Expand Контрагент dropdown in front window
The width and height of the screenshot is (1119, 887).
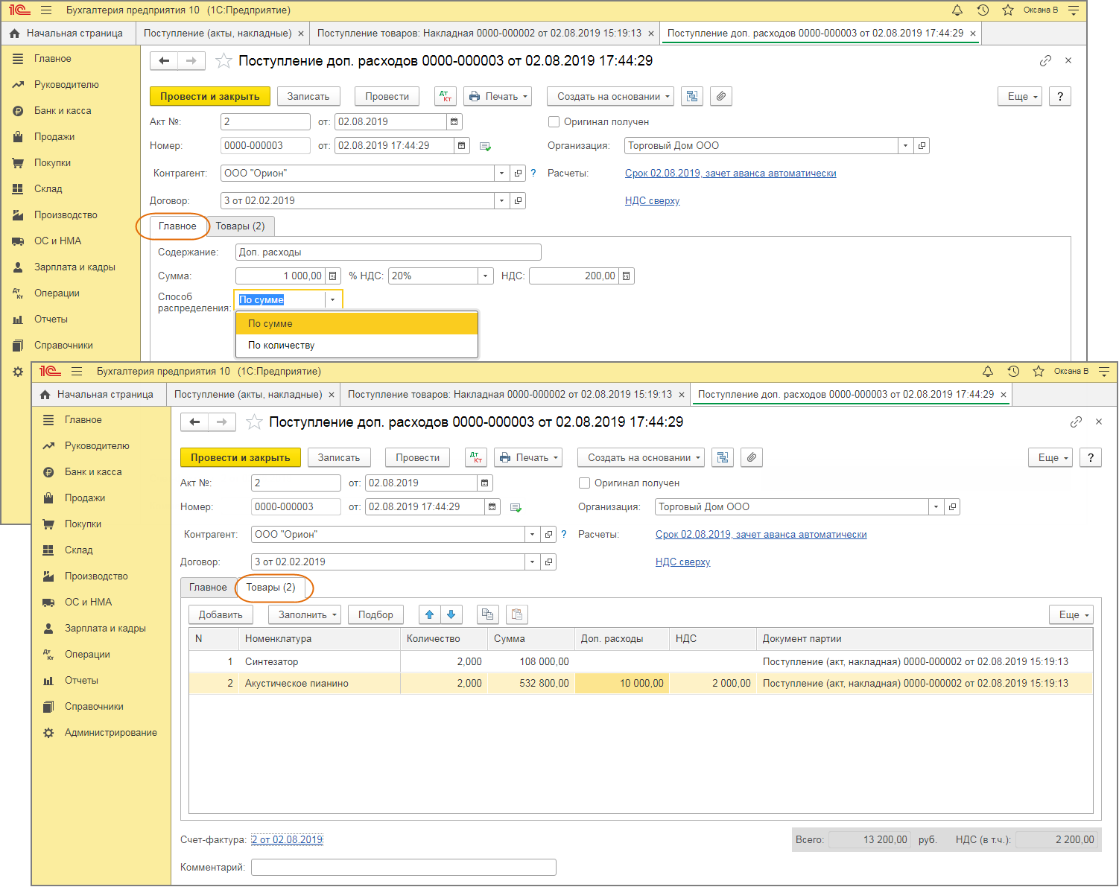[x=532, y=535]
